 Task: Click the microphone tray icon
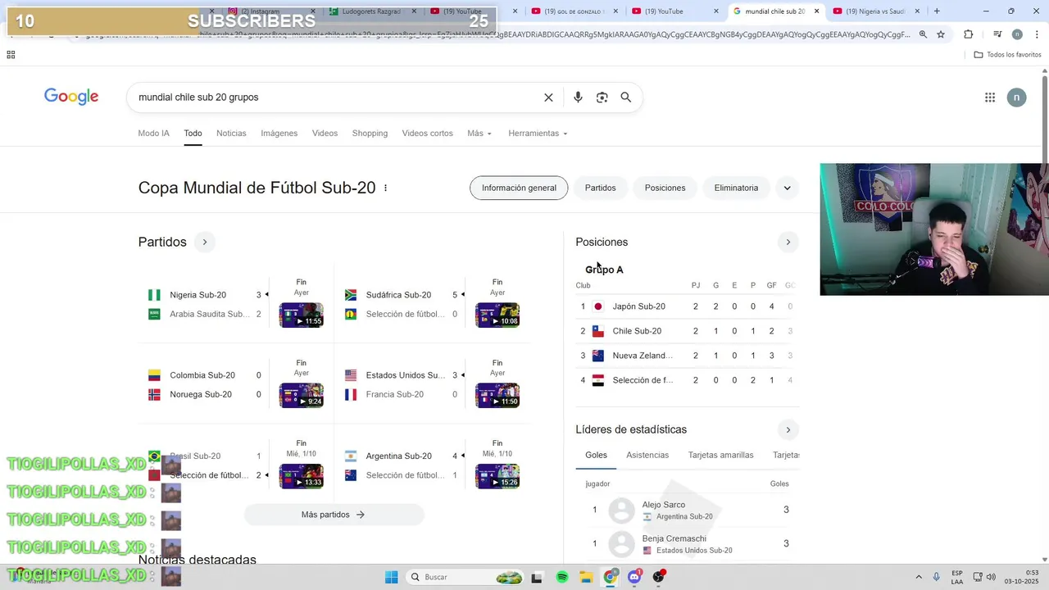(x=937, y=577)
